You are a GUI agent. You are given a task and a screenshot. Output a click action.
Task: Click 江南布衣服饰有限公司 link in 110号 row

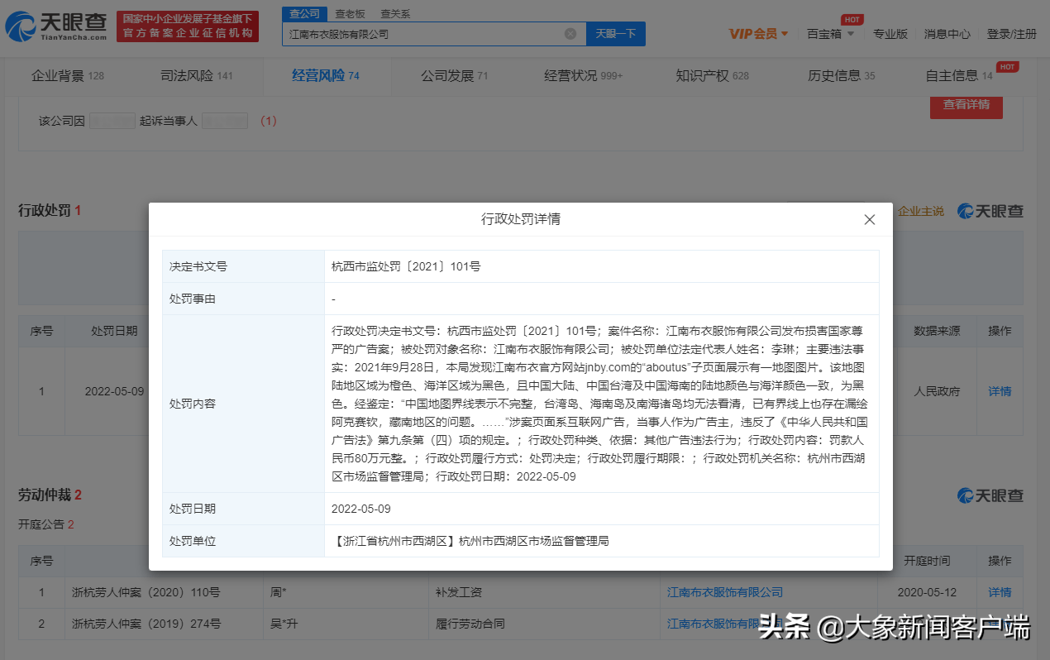[725, 592]
